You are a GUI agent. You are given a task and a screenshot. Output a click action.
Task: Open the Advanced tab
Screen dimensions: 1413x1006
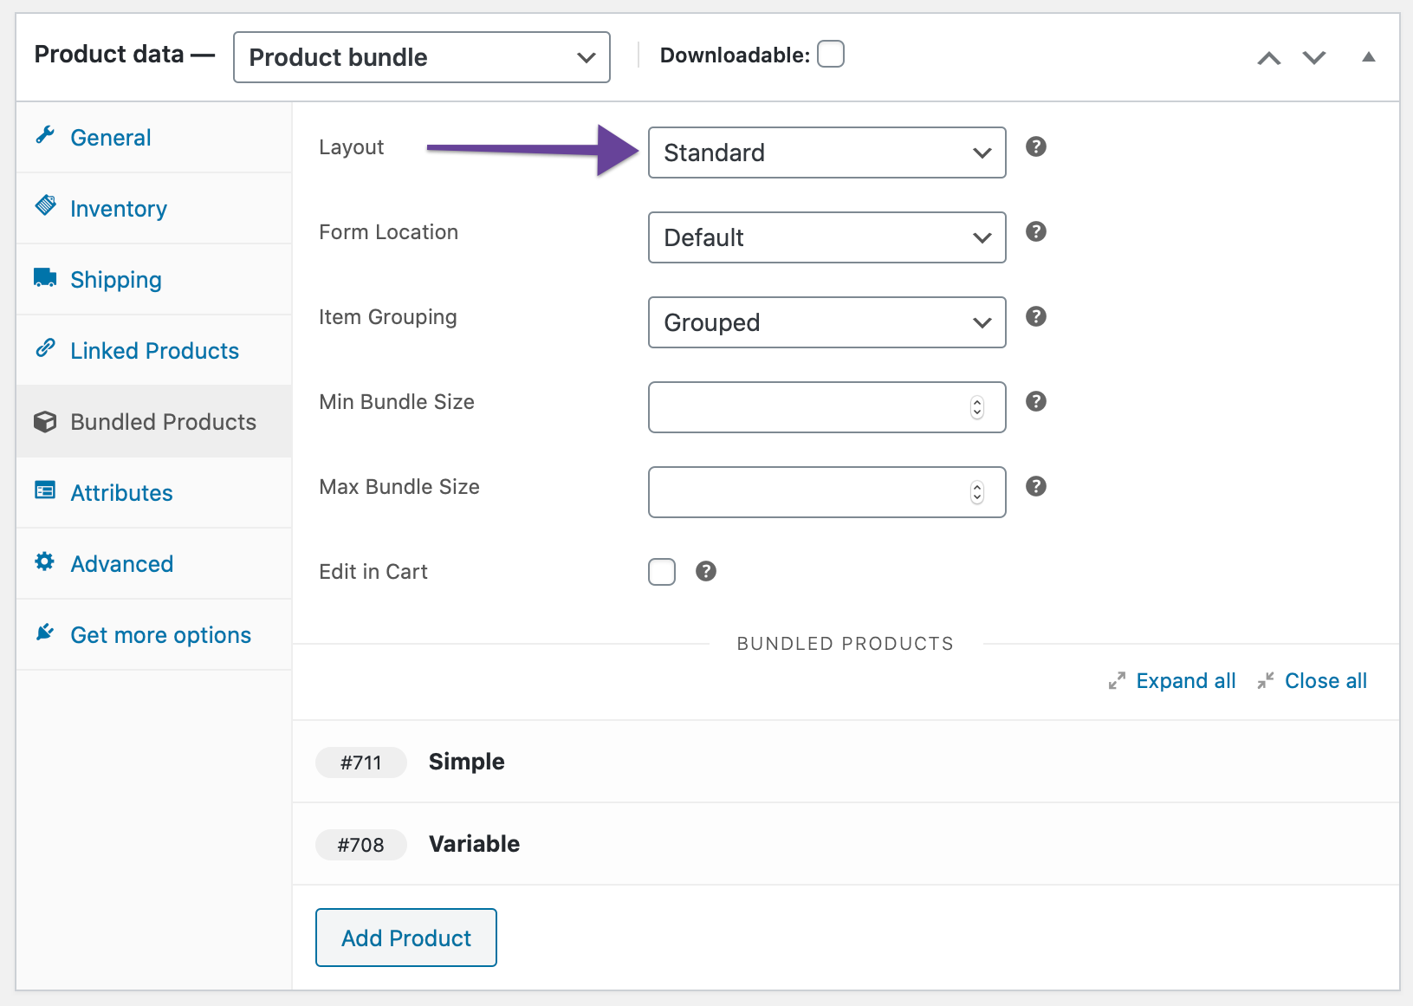(154, 564)
